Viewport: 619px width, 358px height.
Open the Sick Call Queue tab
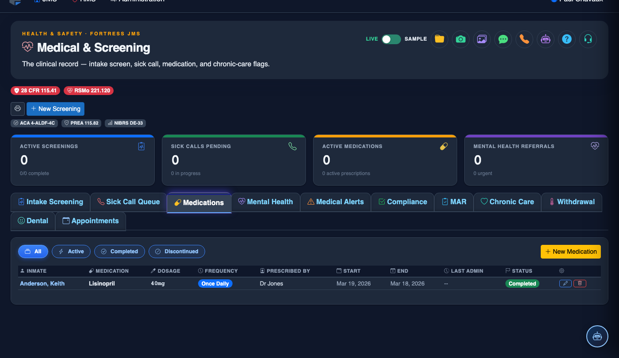click(x=129, y=202)
